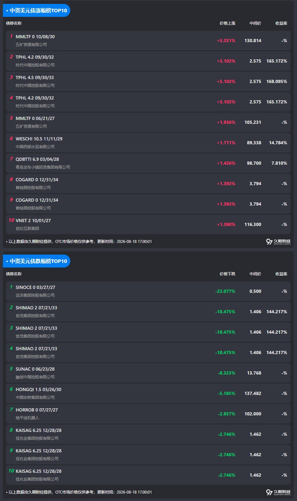Viewport: 297px width, 501px height.
Task: Click the 13.768 mid price
Action: [254, 373]
